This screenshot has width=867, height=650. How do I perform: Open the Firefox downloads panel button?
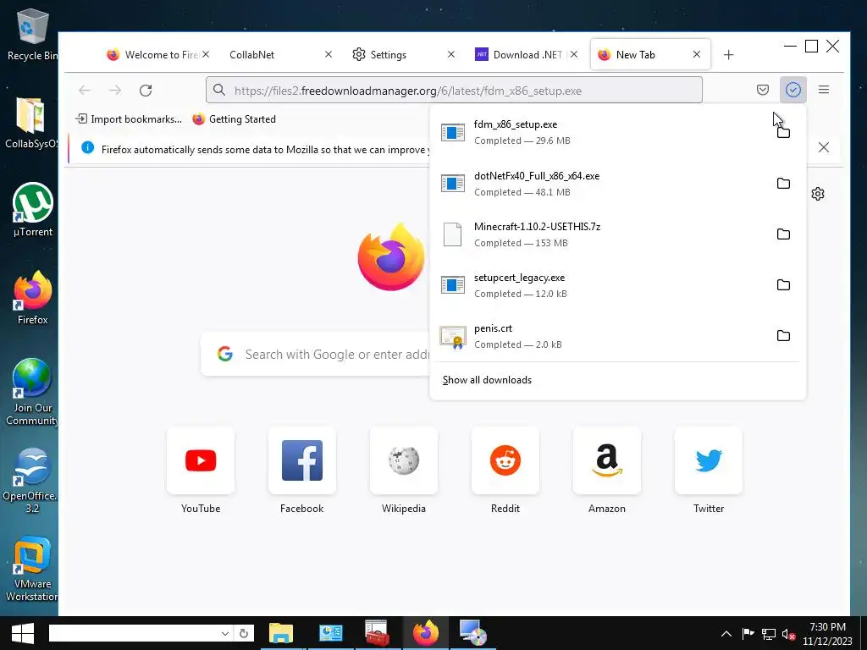click(792, 90)
